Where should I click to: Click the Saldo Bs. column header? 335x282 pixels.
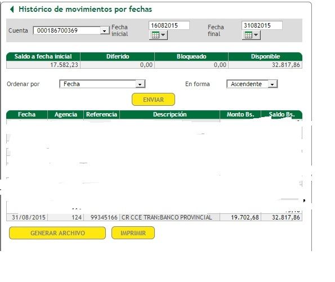pyautogui.click(x=282, y=114)
